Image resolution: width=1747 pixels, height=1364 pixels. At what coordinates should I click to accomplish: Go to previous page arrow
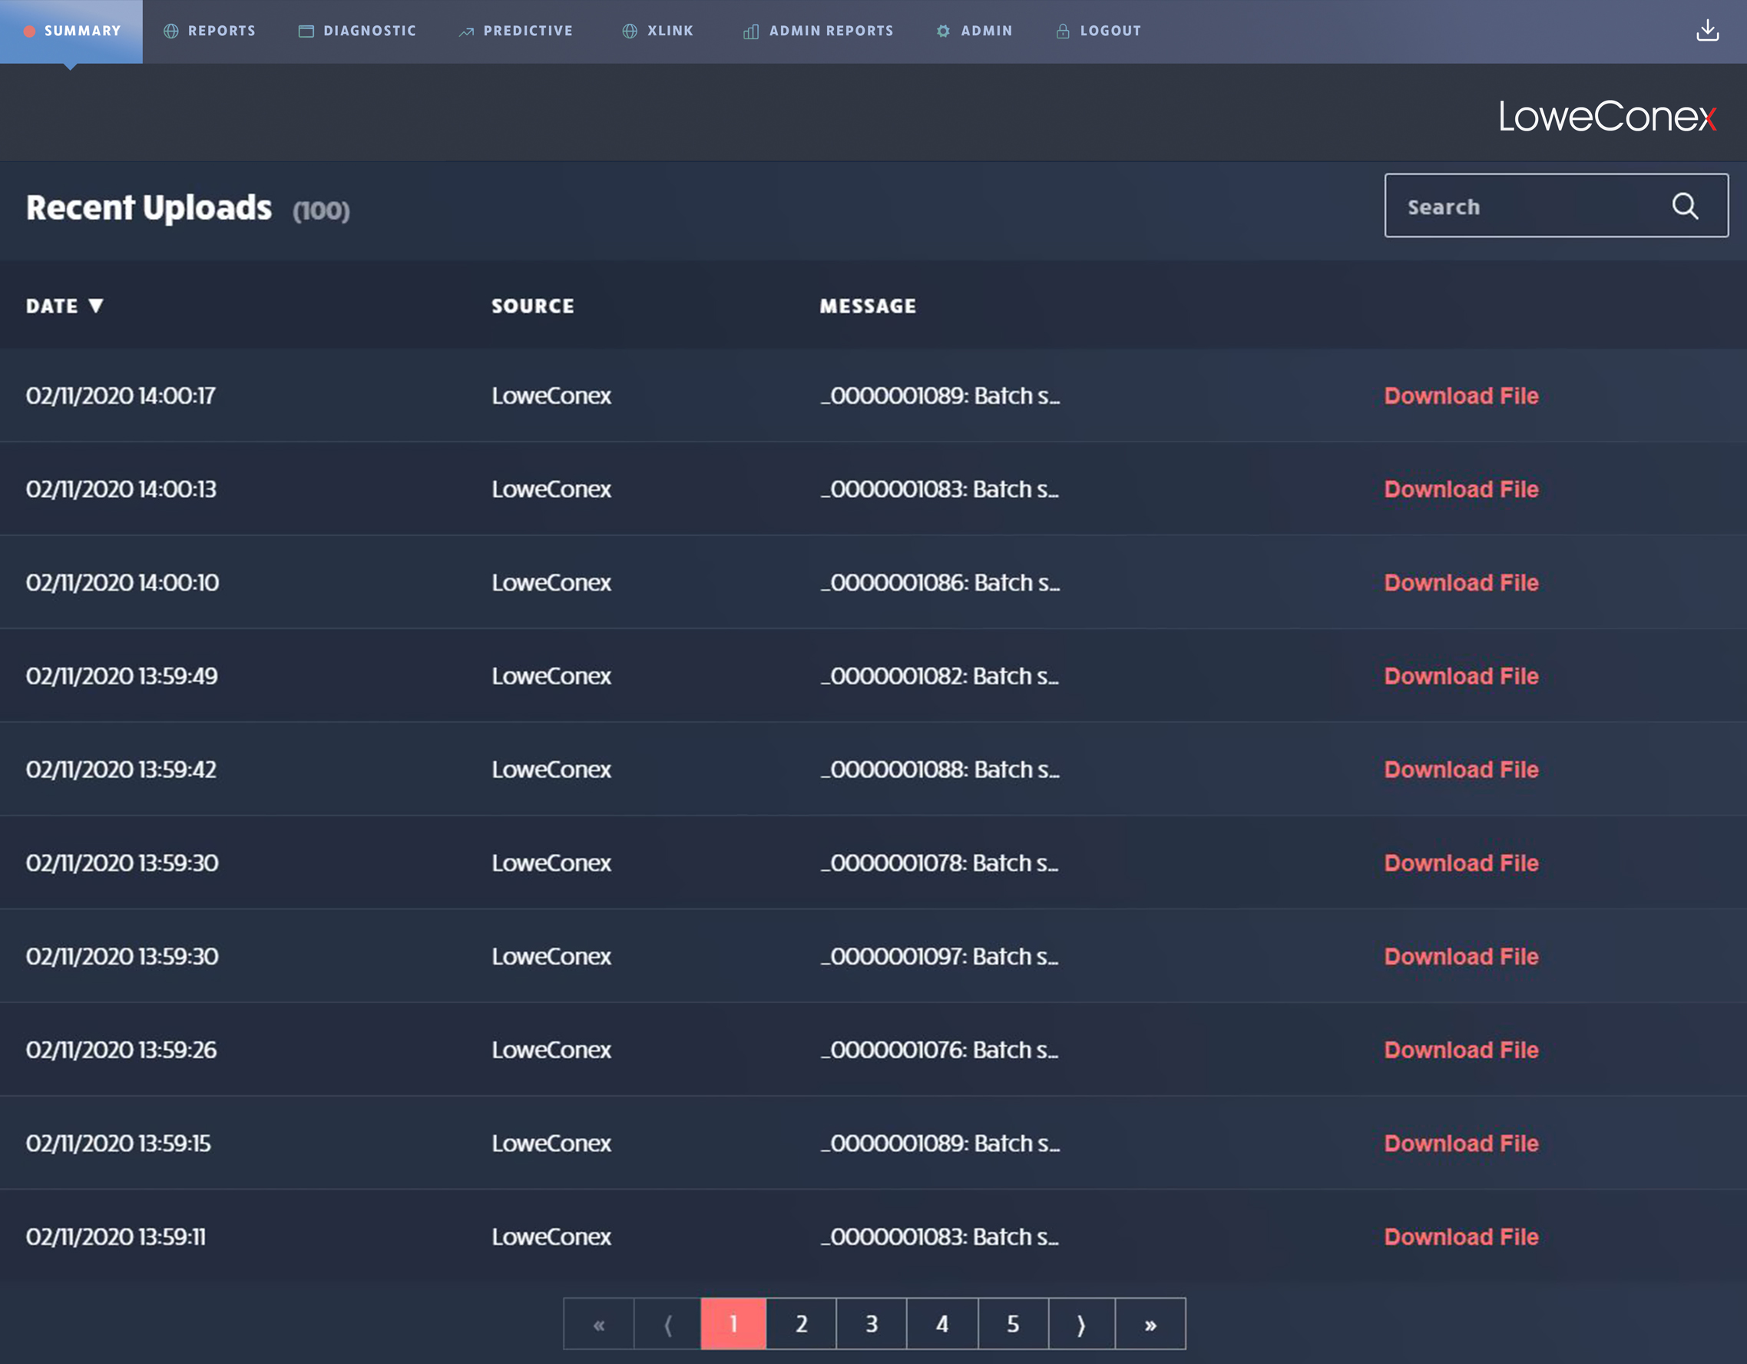coord(667,1324)
